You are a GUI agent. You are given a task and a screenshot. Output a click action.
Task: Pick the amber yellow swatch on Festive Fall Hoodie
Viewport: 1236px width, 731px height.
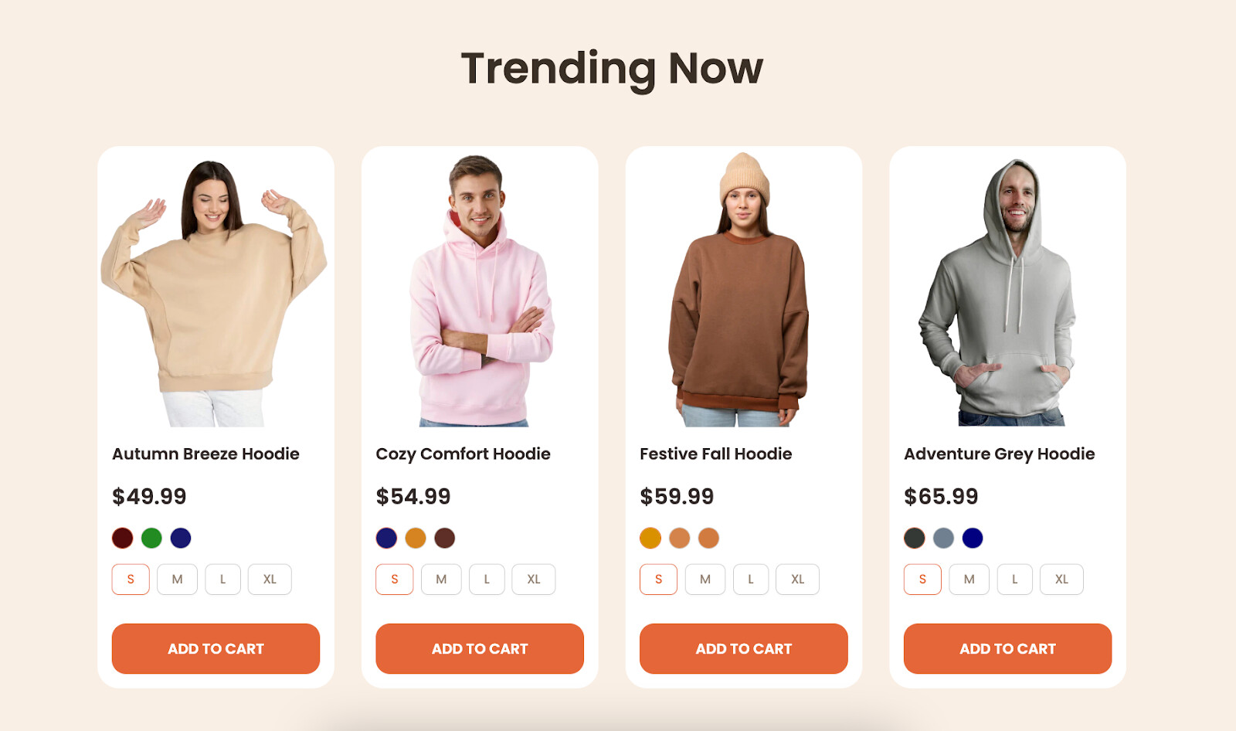click(x=650, y=538)
